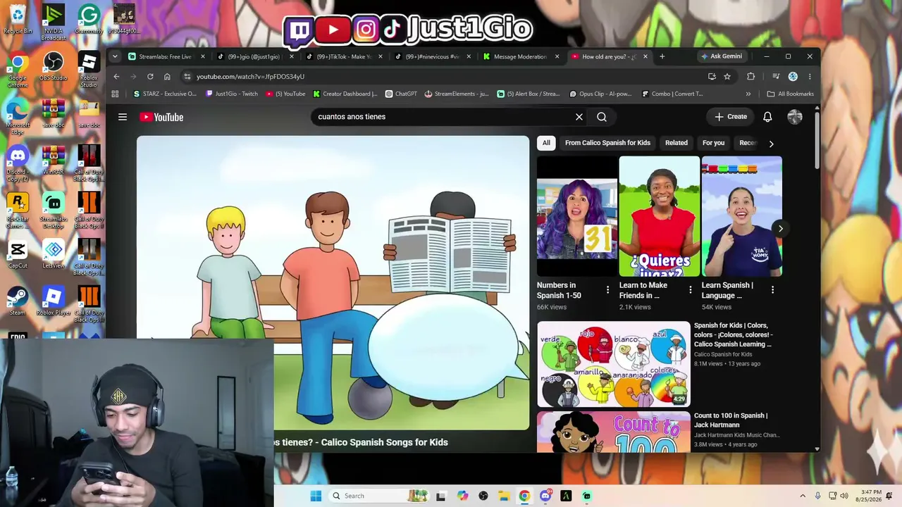Select the 'For you' filter chip
Image resolution: width=902 pixels, height=507 pixels.
[713, 143]
